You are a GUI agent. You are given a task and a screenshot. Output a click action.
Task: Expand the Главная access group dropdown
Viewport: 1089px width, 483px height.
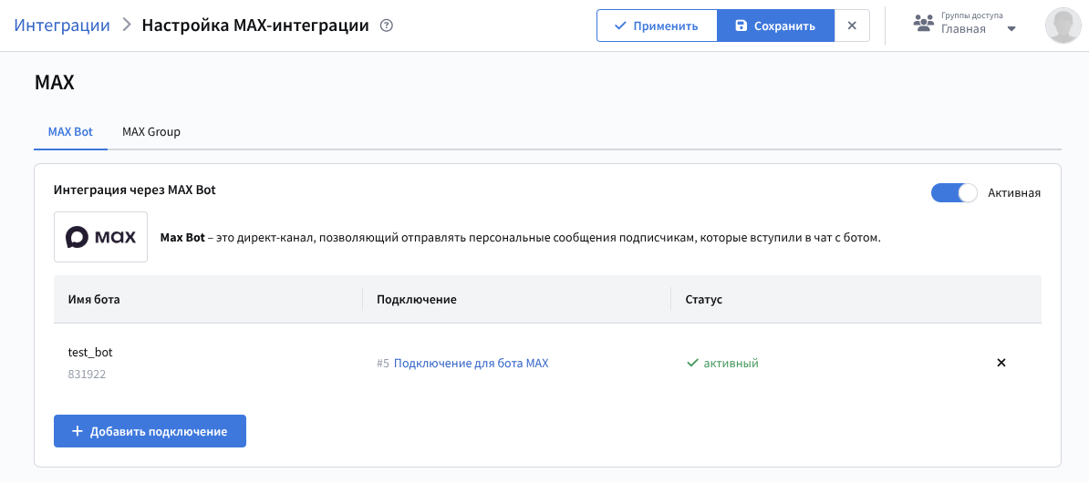1011,29
